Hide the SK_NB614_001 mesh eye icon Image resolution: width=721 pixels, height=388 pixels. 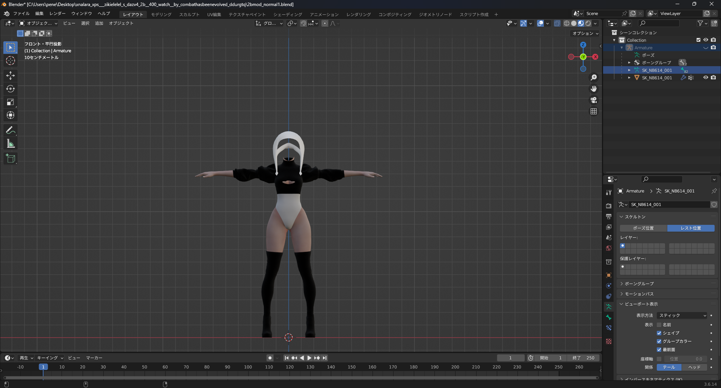pyautogui.click(x=706, y=77)
